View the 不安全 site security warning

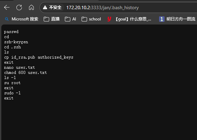pyautogui.click(x=52, y=7)
